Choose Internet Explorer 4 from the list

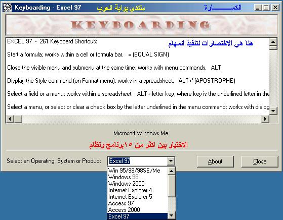pyautogui.click(x=138, y=190)
